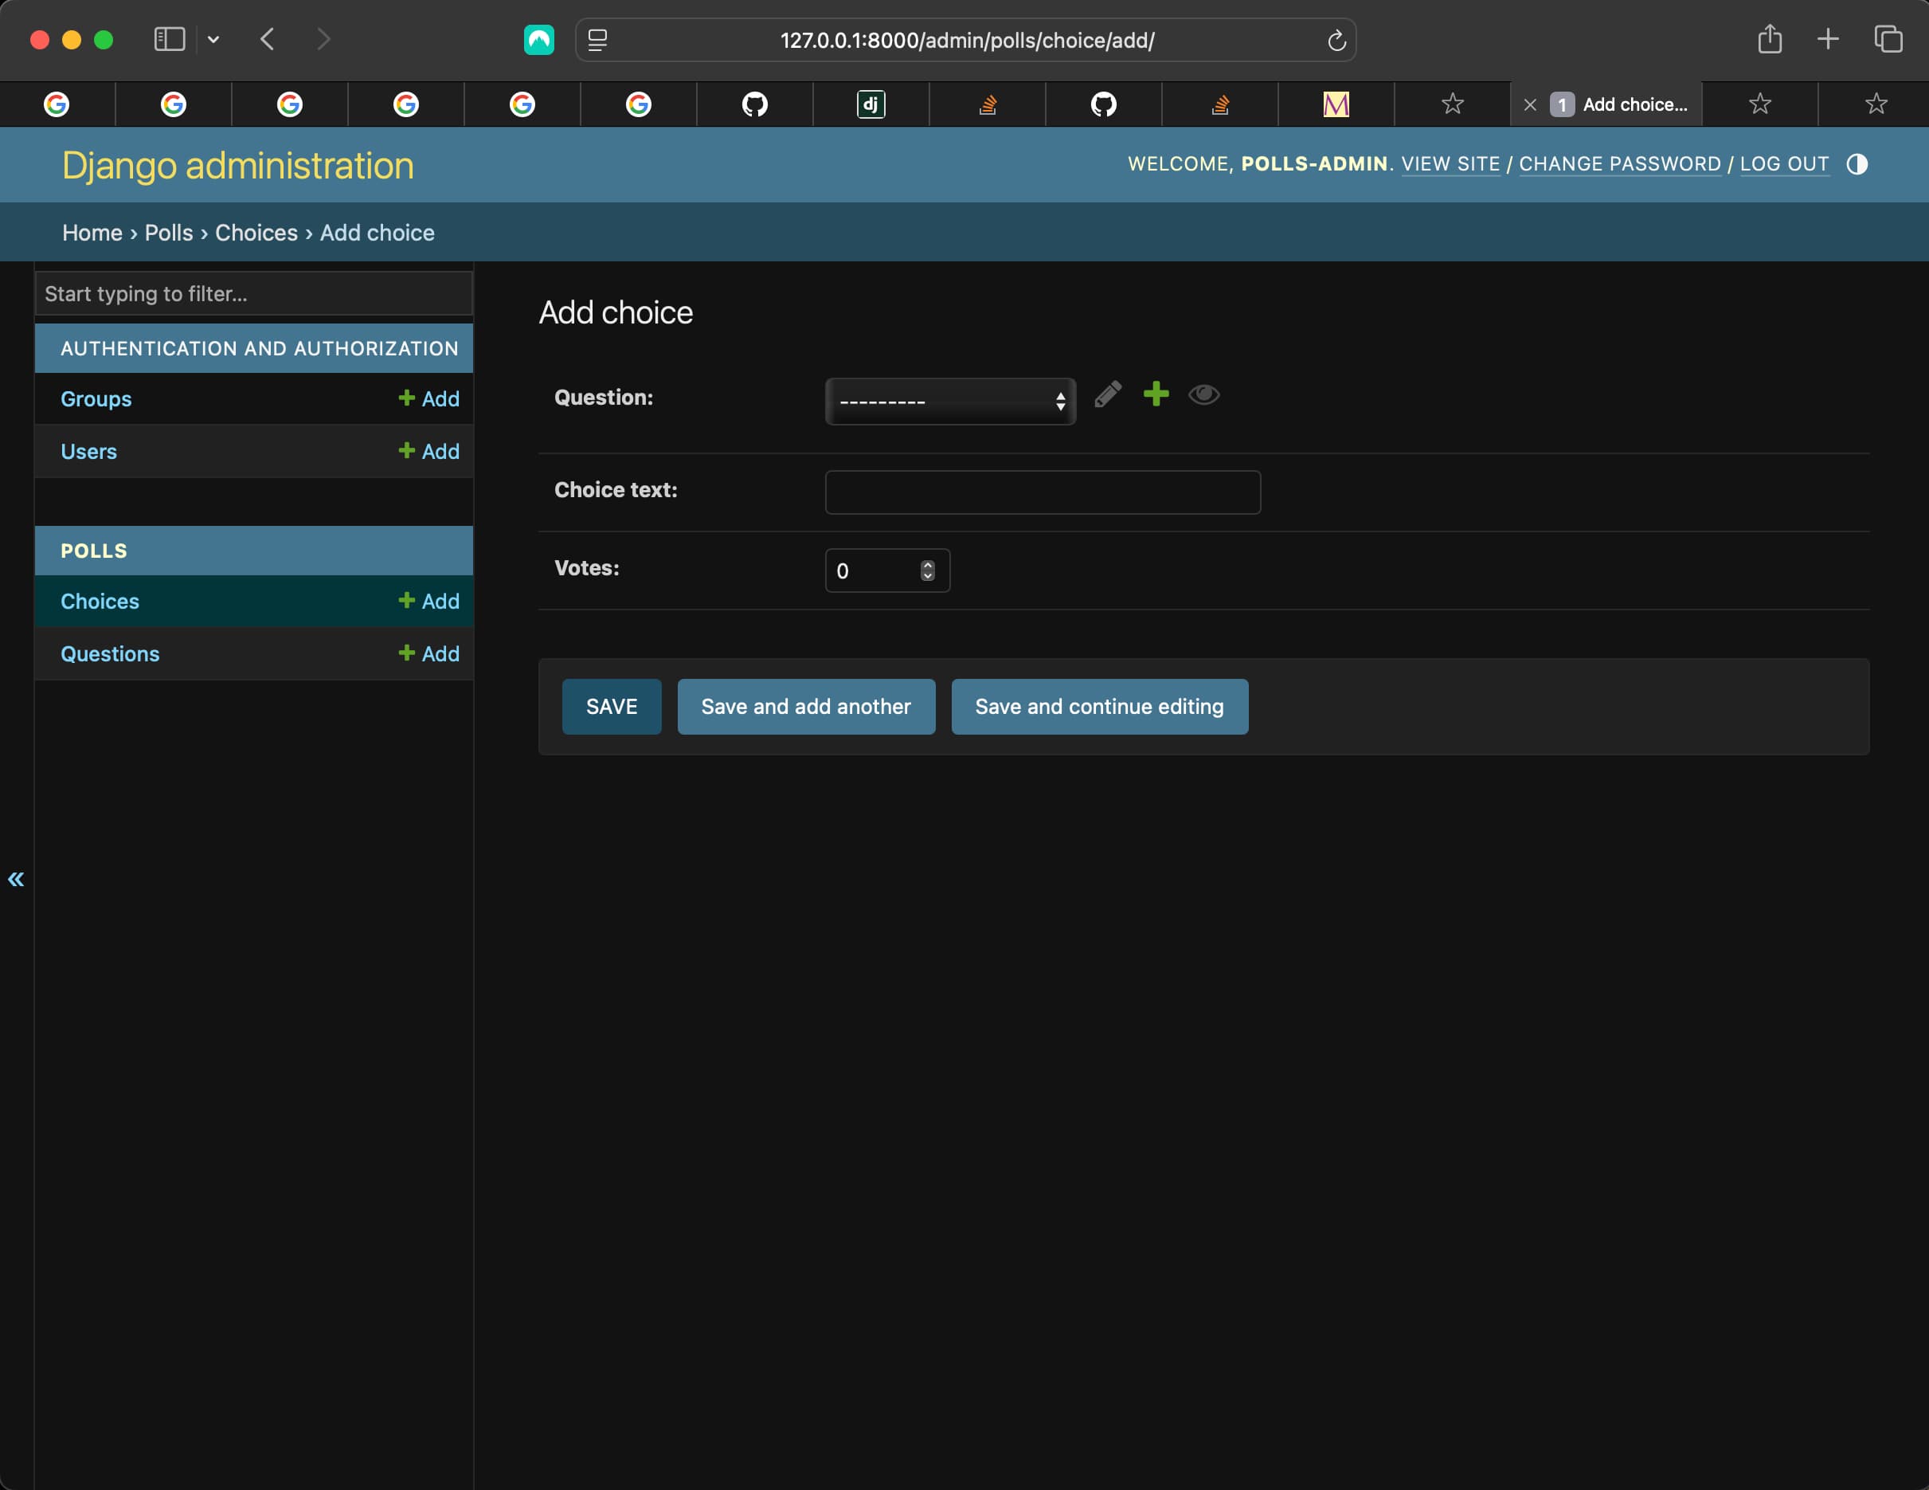
Task: Go to Home in the breadcrumbs
Action: coord(92,233)
